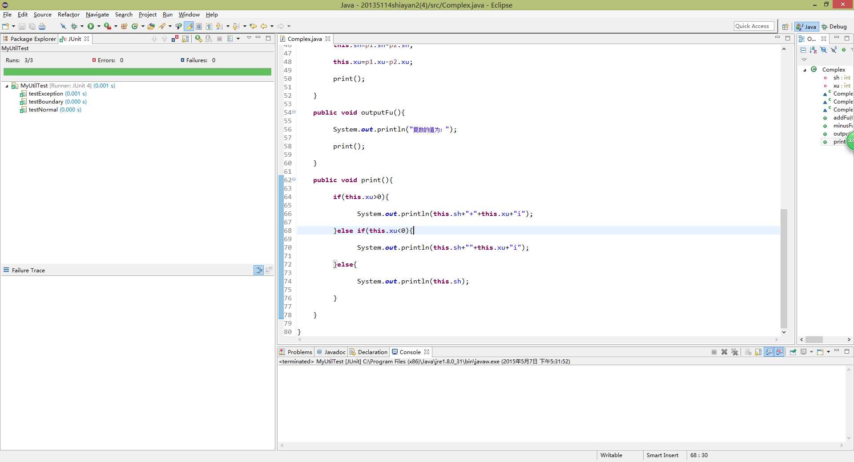Open the Navigate menu
This screenshot has height=462, width=854.
pyautogui.click(x=97, y=14)
